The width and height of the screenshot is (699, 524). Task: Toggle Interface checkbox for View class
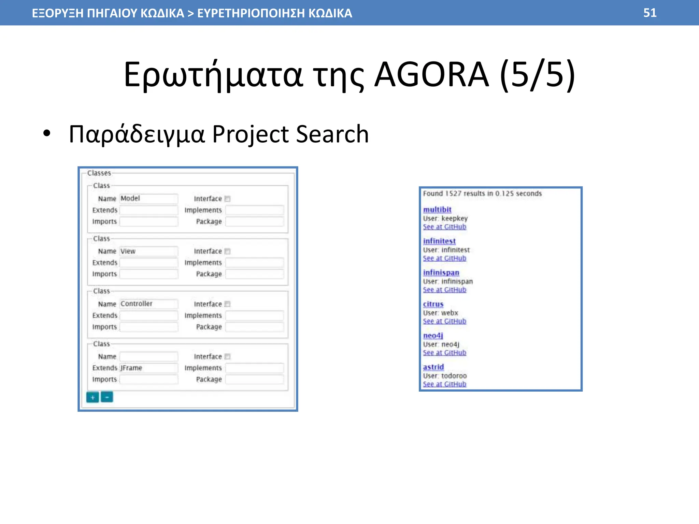pyautogui.click(x=228, y=251)
